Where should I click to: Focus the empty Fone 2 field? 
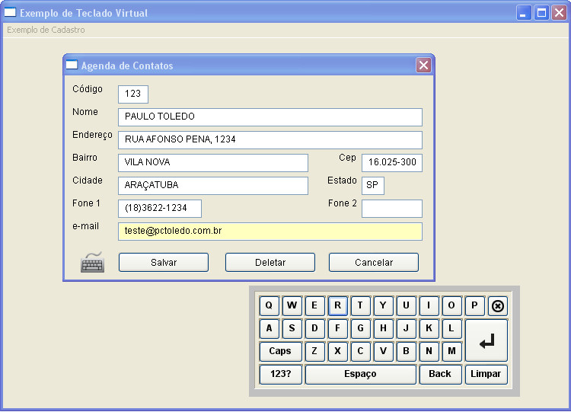(391, 209)
